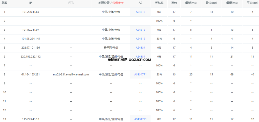The height and width of the screenshot is (122, 259).
Task: Click 23% packet loss in hop 8
Action: tap(159, 74)
